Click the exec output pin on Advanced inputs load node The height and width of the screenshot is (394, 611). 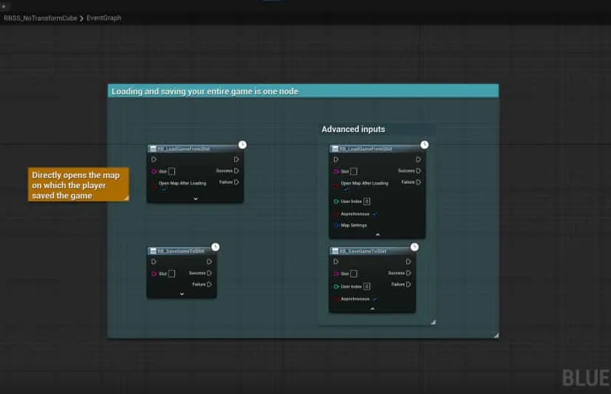tap(418, 159)
